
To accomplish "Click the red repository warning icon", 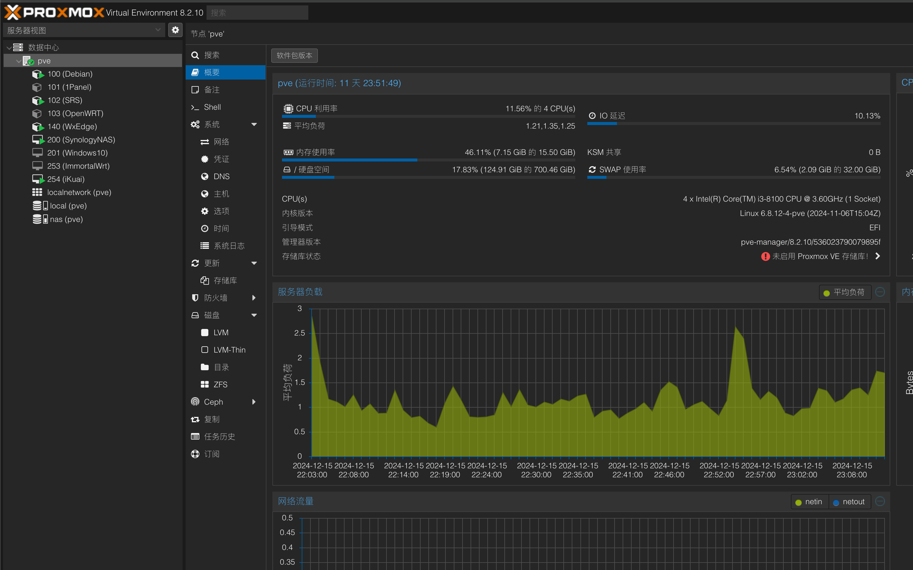I will pos(765,256).
